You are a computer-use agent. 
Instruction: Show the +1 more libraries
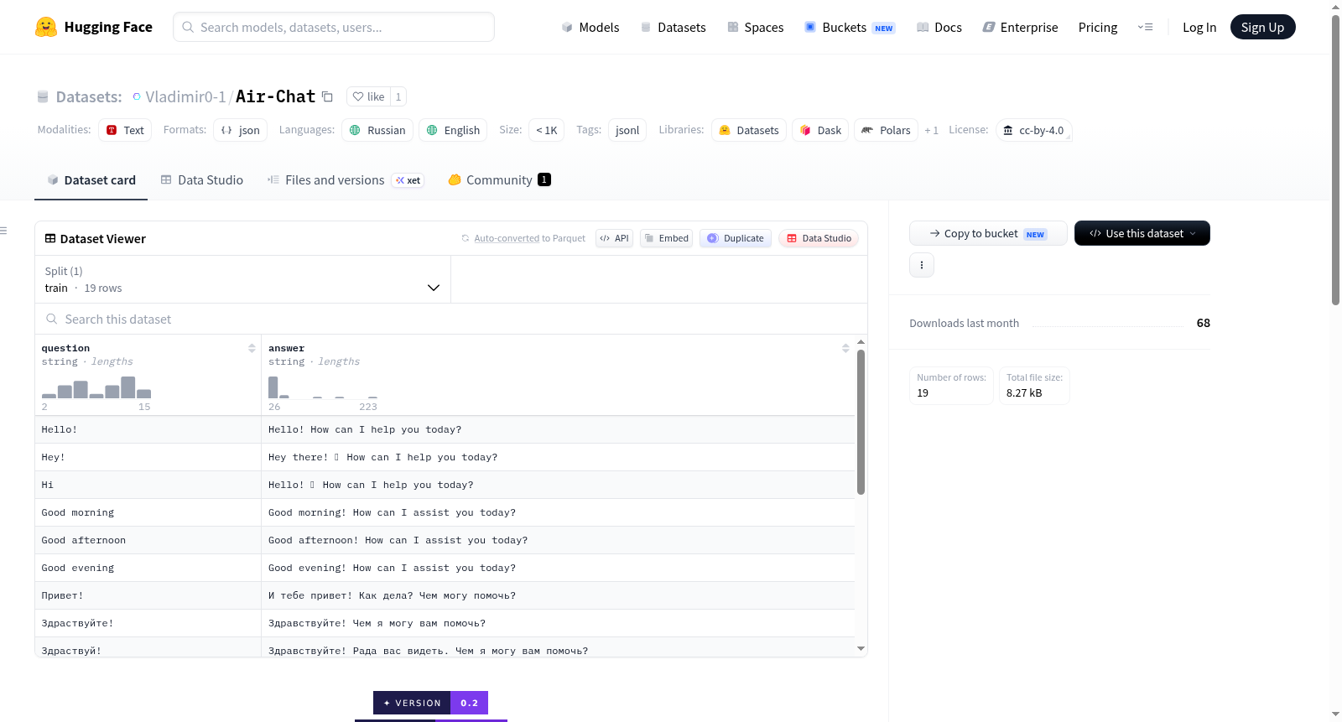[x=931, y=130]
